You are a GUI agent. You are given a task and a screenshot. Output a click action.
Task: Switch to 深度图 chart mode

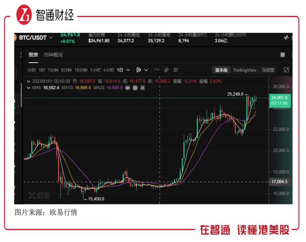pyautogui.click(x=268, y=70)
